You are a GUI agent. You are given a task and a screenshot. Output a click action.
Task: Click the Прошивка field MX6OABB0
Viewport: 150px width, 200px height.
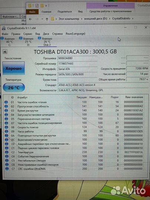pyautogui.click(x=77, y=58)
